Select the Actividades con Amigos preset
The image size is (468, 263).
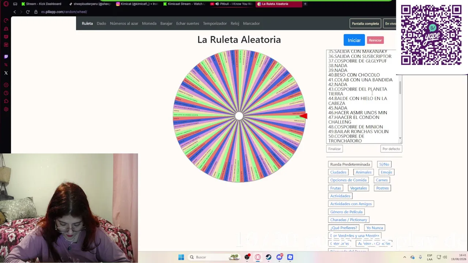[x=351, y=204]
